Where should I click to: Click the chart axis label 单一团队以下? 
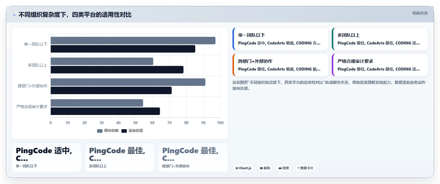coord(36,44)
